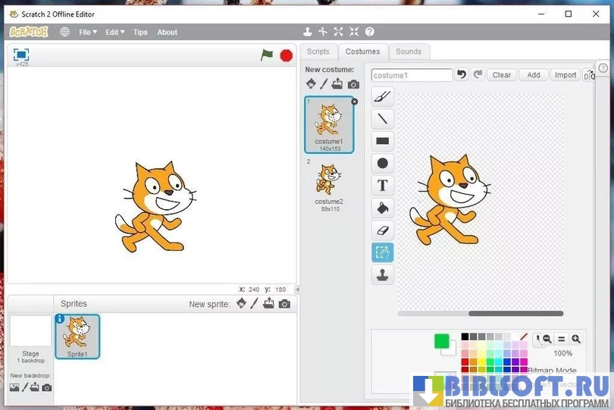Open the Edit dropdown menu

click(x=114, y=33)
